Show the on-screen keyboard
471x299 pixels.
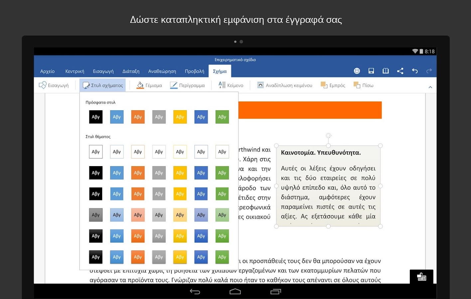point(421,277)
